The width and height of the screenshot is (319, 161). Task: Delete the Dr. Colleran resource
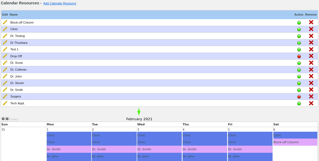[311, 70]
